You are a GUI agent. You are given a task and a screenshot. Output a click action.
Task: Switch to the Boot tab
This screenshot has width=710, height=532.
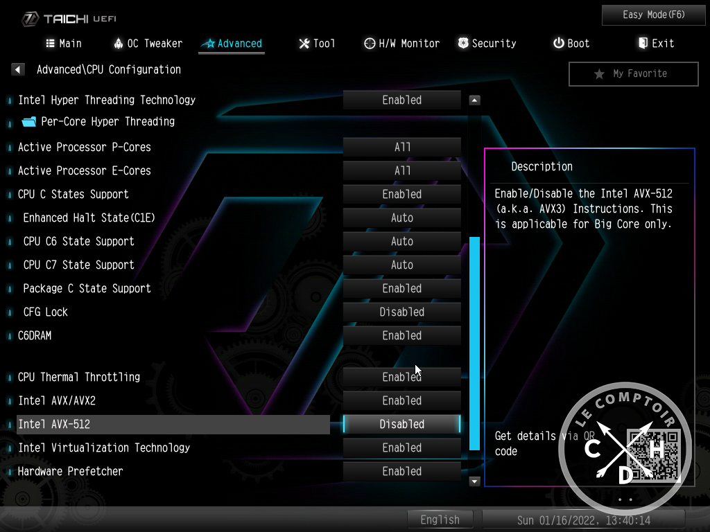point(571,44)
